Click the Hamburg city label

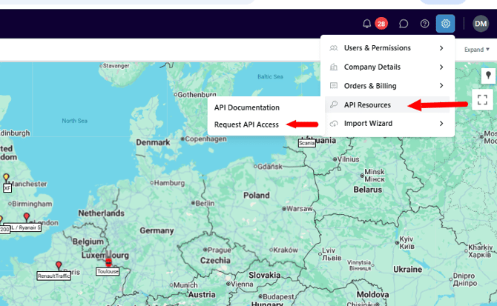pos(169,183)
